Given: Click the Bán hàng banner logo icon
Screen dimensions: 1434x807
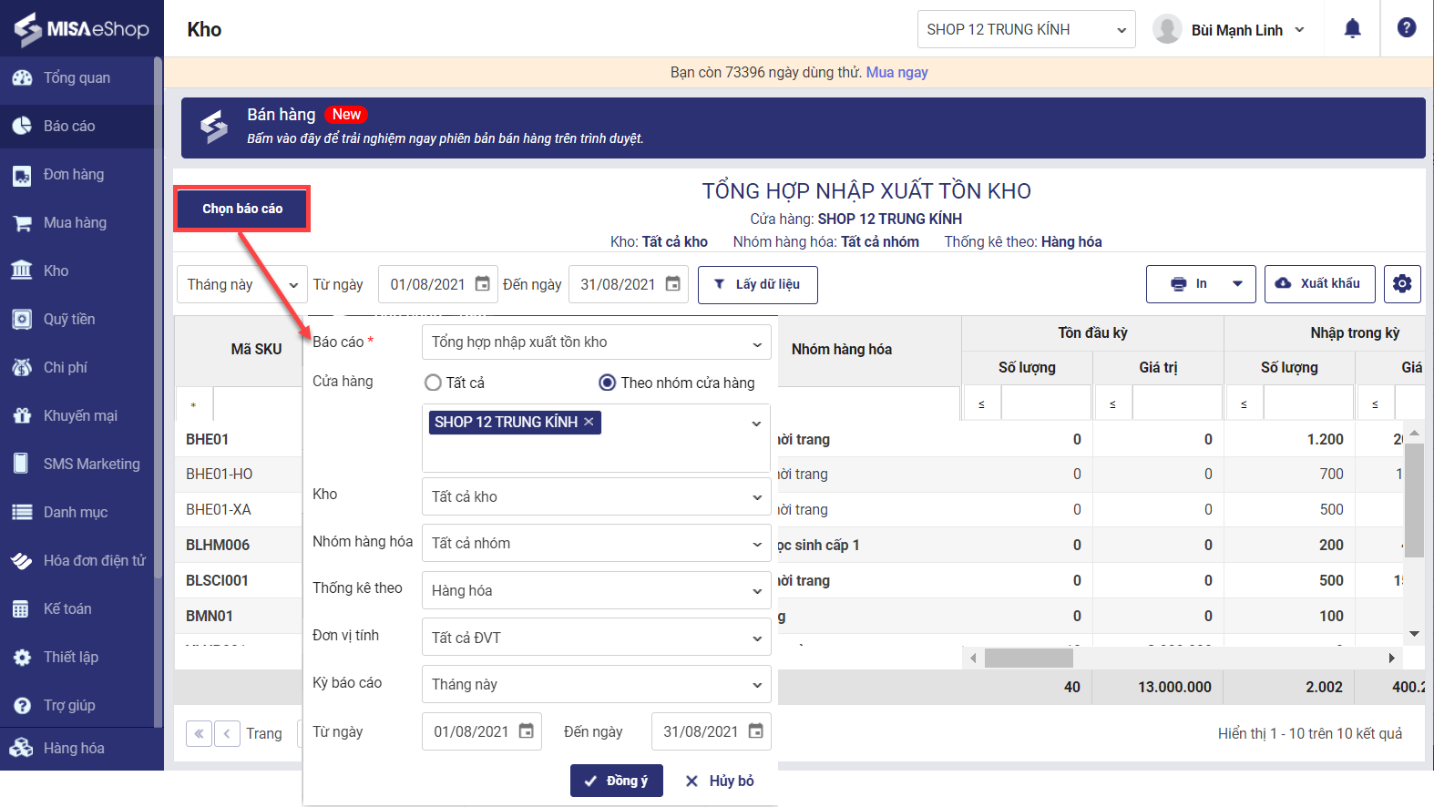Looking at the screenshot, I should tap(214, 128).
